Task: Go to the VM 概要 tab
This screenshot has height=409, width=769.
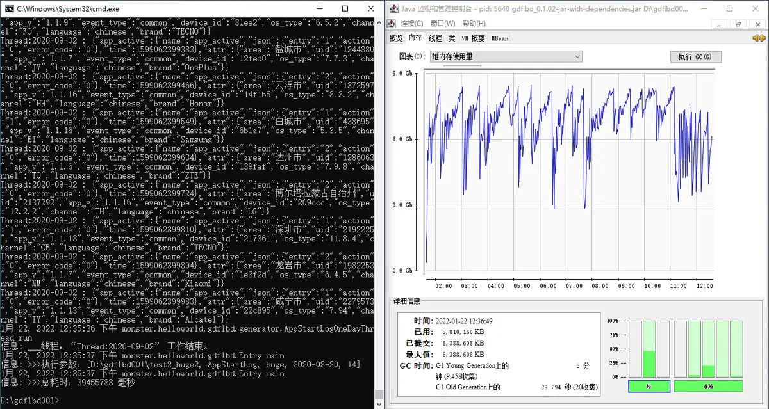Action: (473, 38)
